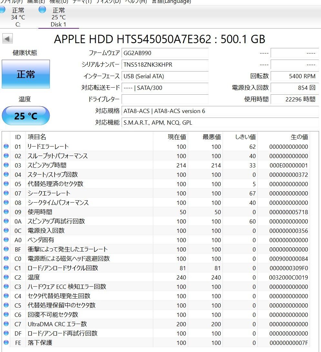The image size is (321, 352).
Task: Click the status circle for スタート/ストップ回数 row
Action: pos(6,174)
